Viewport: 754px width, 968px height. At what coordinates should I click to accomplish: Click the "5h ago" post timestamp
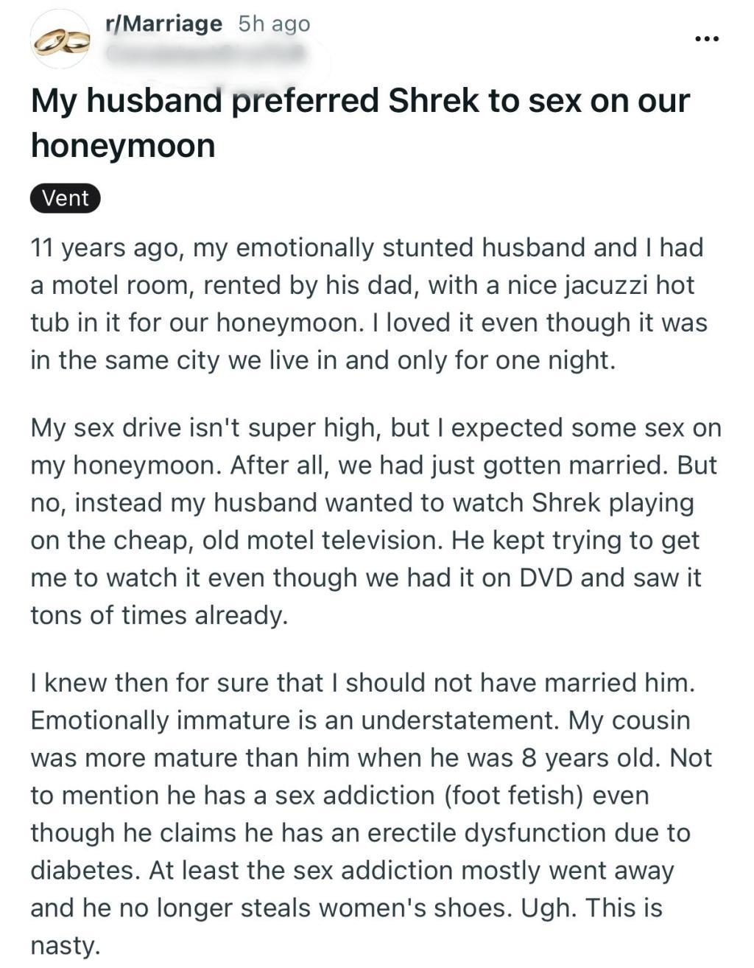[274, 24]
